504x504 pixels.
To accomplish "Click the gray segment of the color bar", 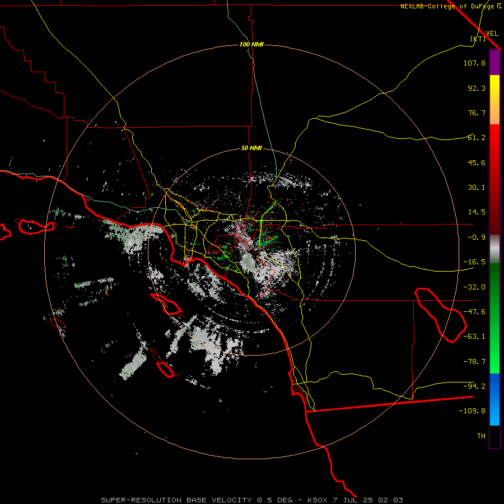I will [x=494, y=249].
